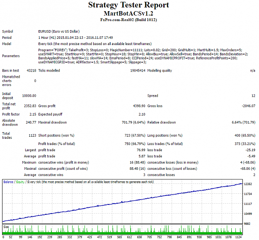Click the 1124 trade-number axis label
259x240 pixels.
(238, 237)
